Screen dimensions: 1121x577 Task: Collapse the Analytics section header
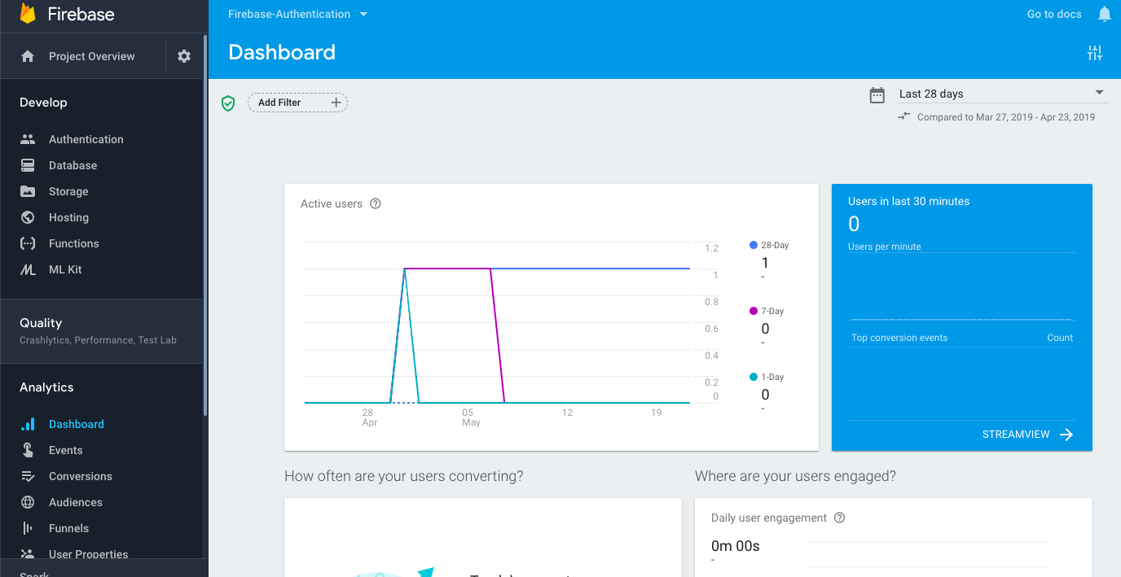46,387
